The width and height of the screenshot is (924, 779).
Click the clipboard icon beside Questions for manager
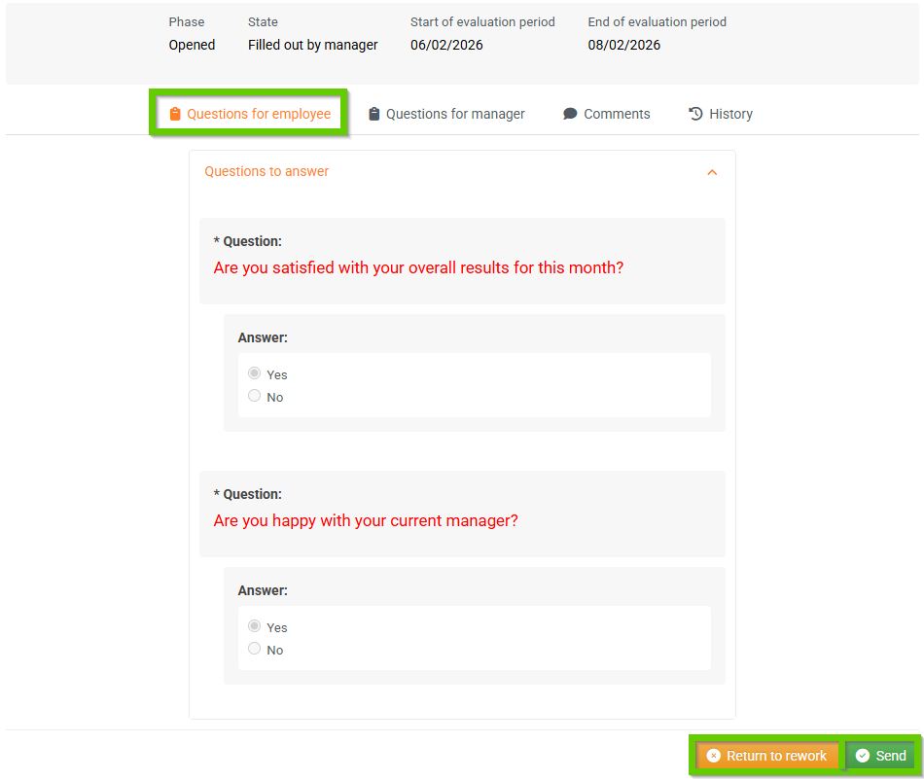click(x=374, y=114)
